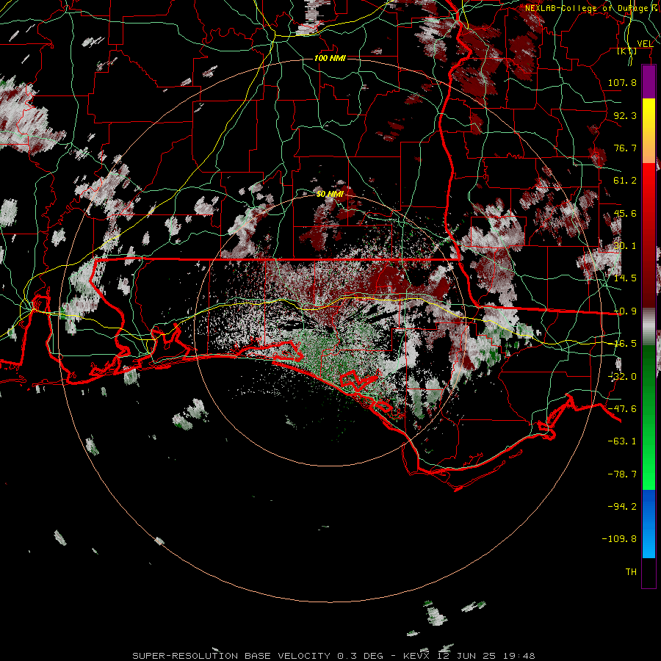Click the 92.3 velocity scale label
This screenshot has width=661, height=661.
pyautogui.click(x=625, y=115)
